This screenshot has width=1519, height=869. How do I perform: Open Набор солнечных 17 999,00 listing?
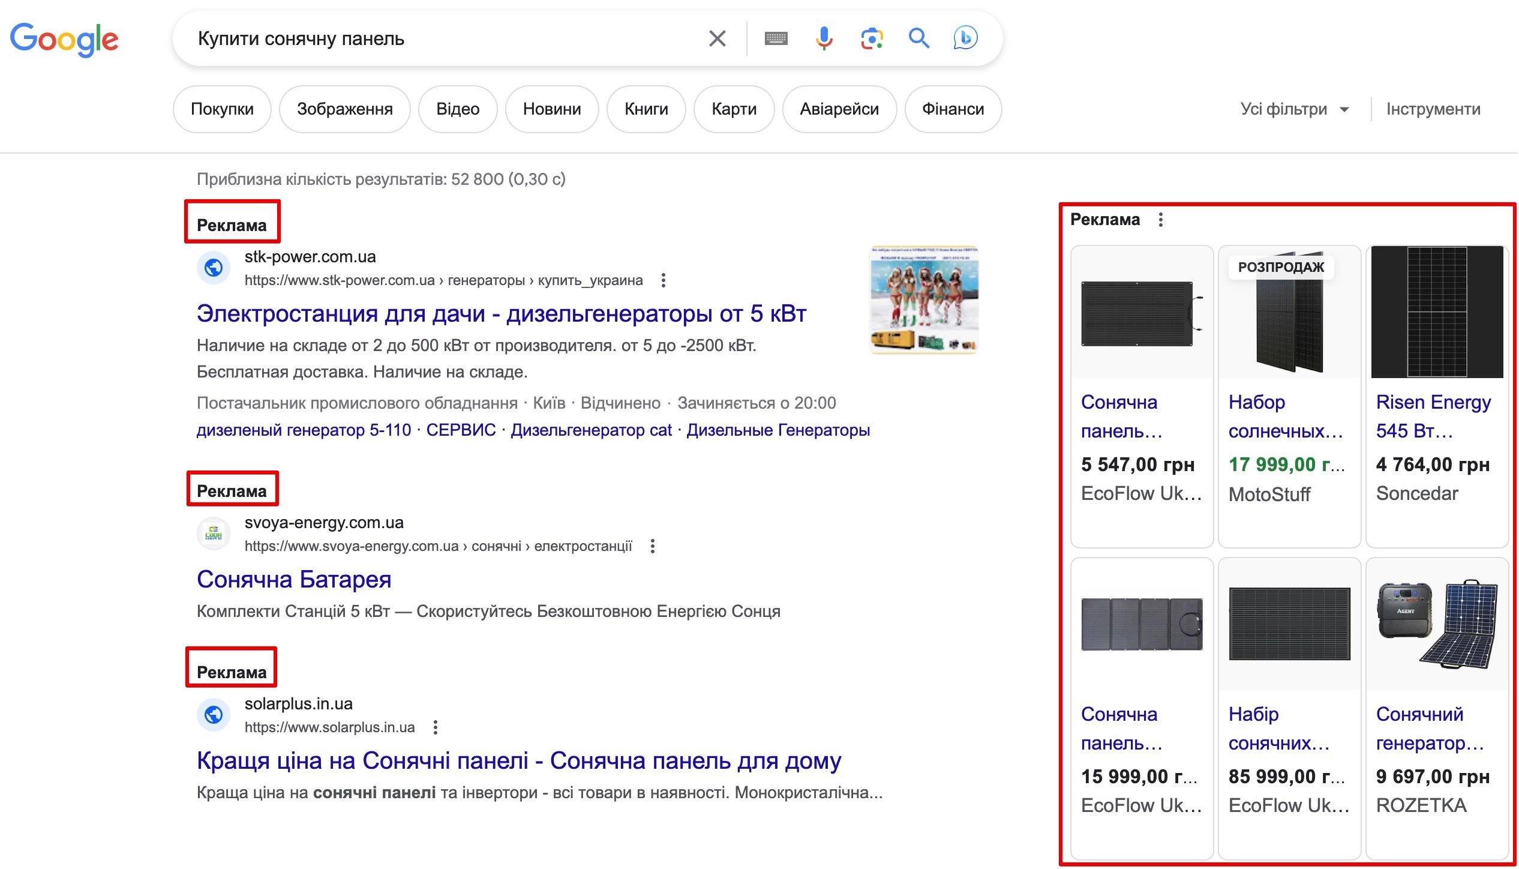(x=1286, y=416)
